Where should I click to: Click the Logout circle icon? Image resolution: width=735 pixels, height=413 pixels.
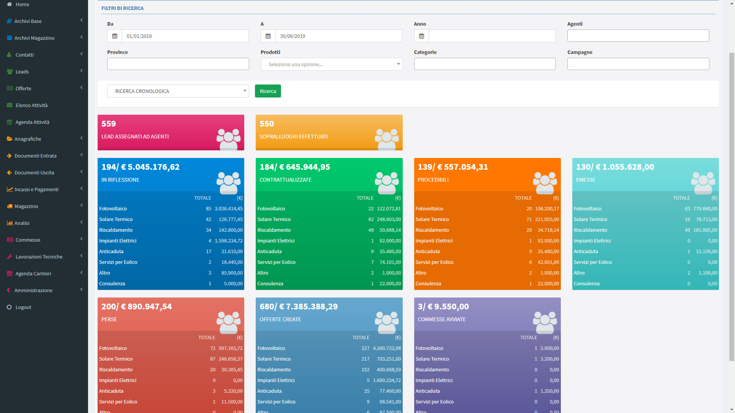(9, 307)
